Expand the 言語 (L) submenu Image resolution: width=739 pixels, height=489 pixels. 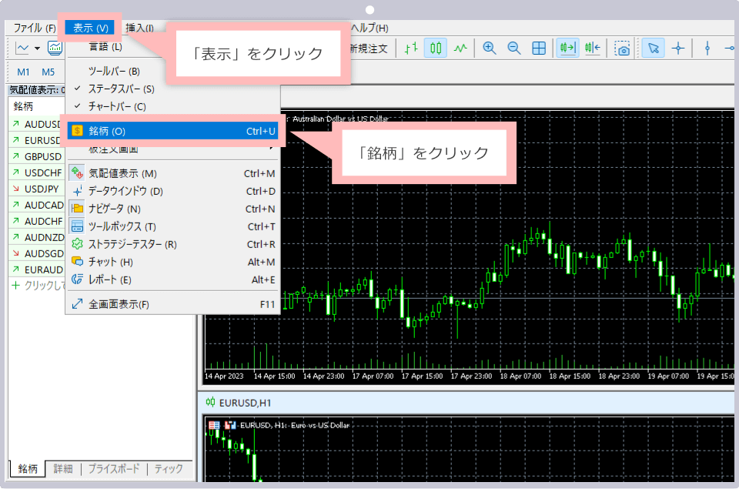coord(105,47)
